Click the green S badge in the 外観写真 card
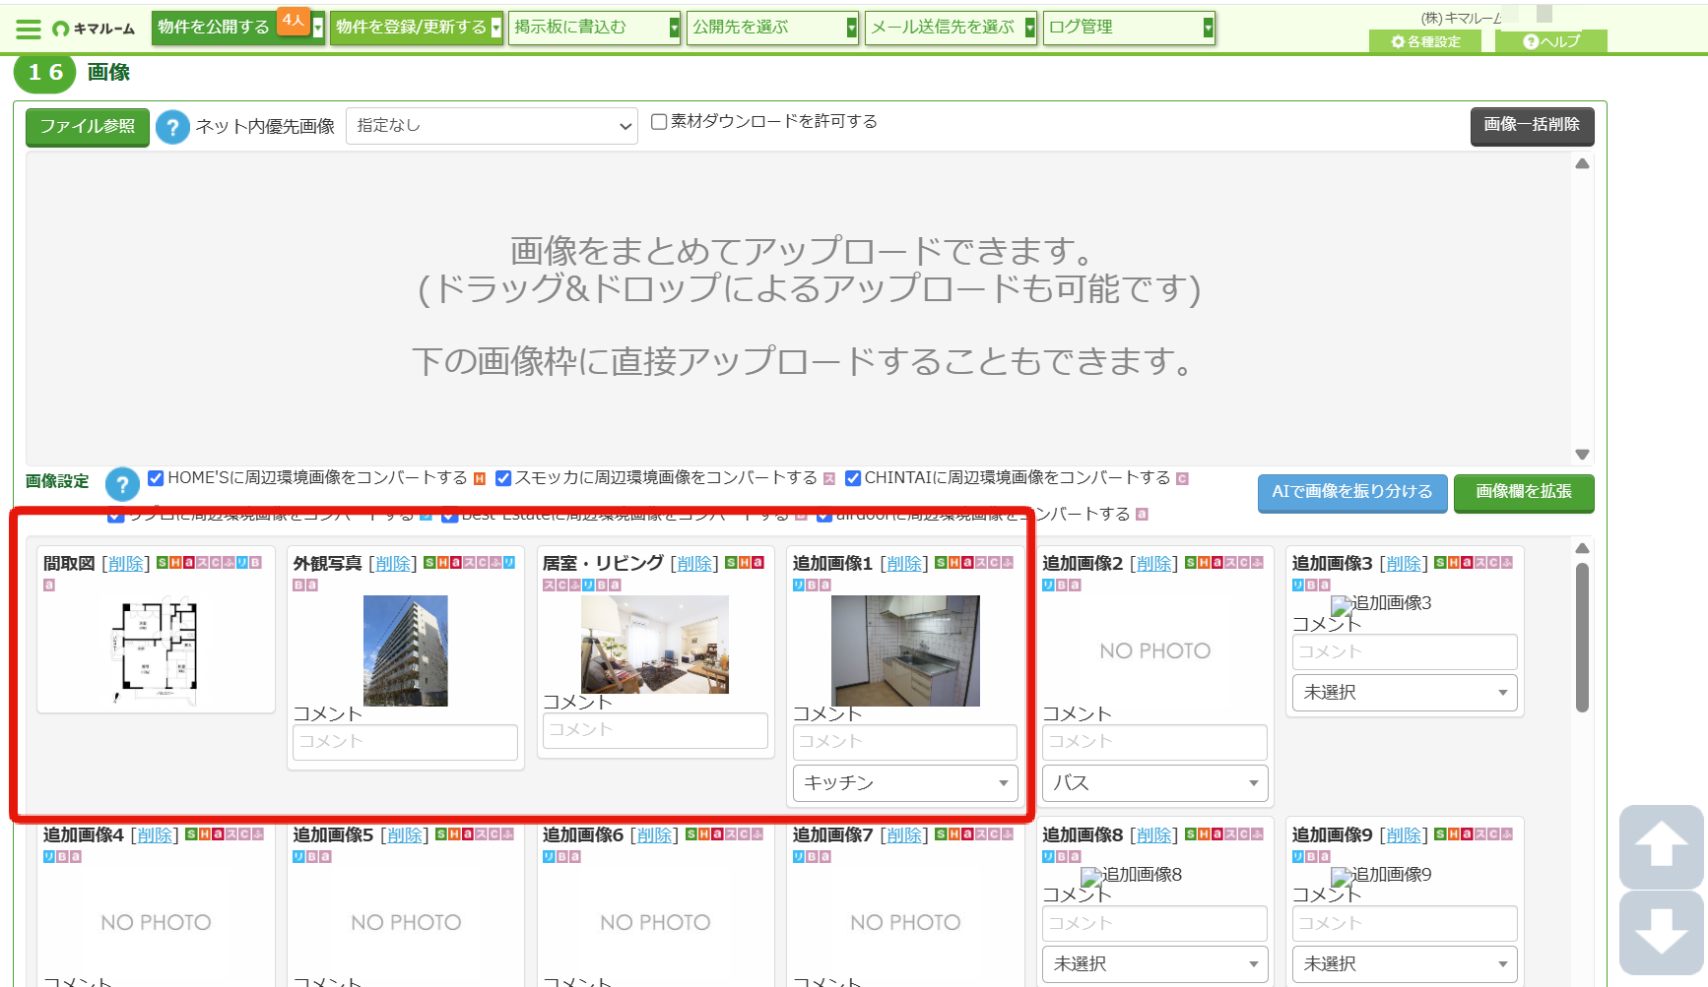This screenshot has width=1708, height=987. click(x=429, y=563)
